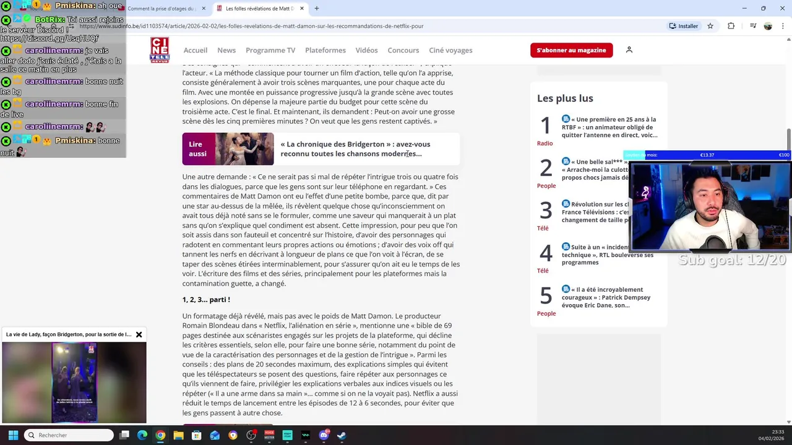This screenshot has width=792, height=445.
Task: Open the Programme TV section
Action: pos(270,50)
